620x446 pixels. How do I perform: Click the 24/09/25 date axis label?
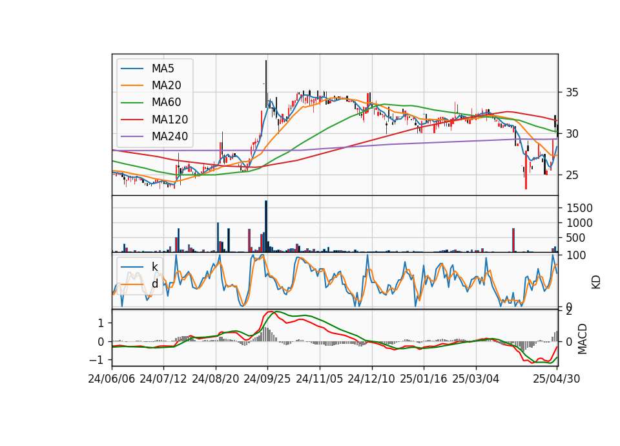267,379
